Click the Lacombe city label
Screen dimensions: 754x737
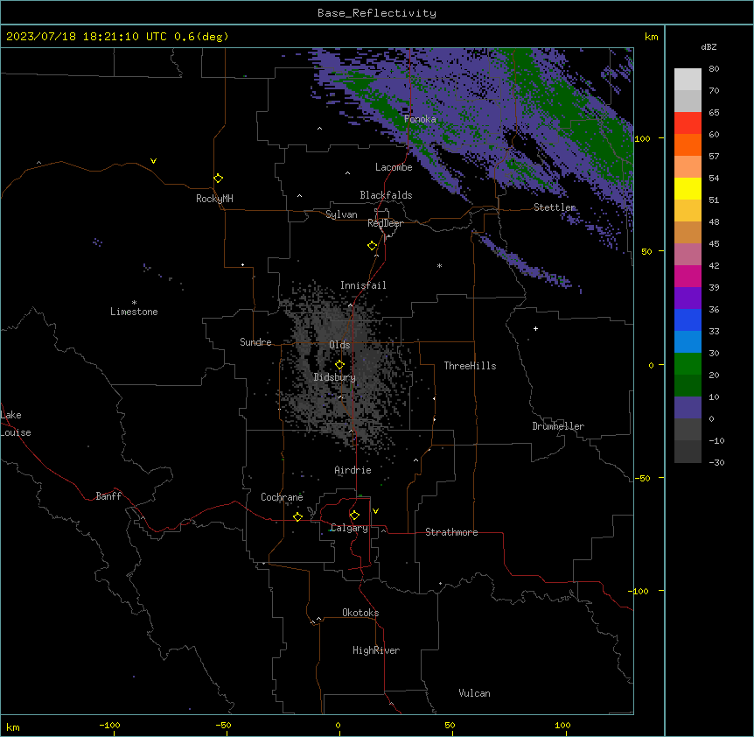(394, 167)
